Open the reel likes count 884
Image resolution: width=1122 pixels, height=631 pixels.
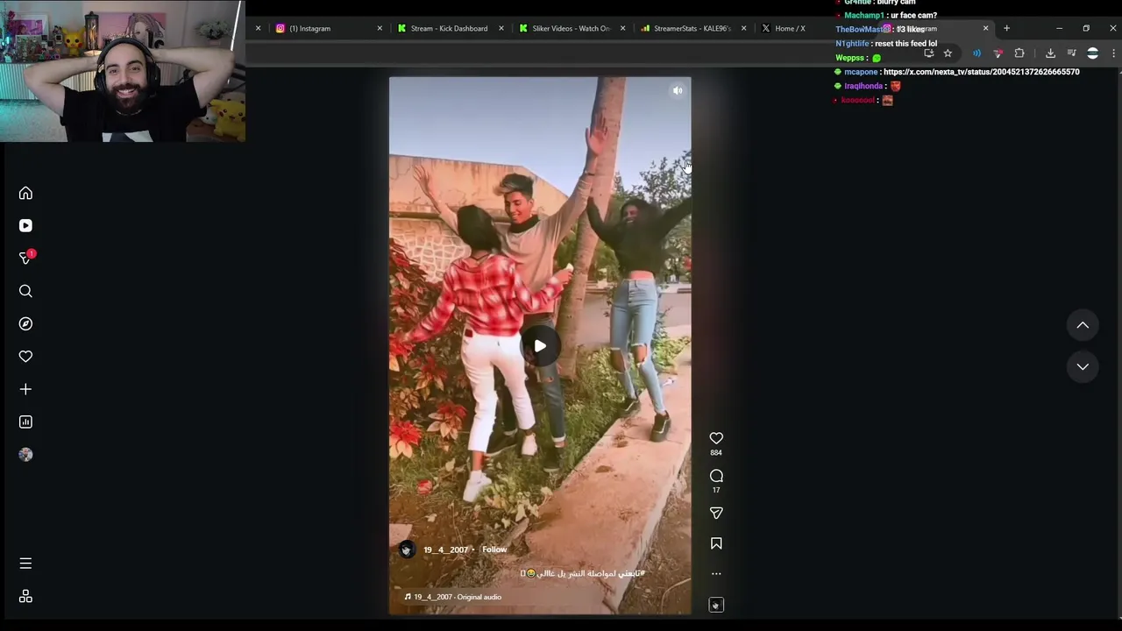click(716, 452)
